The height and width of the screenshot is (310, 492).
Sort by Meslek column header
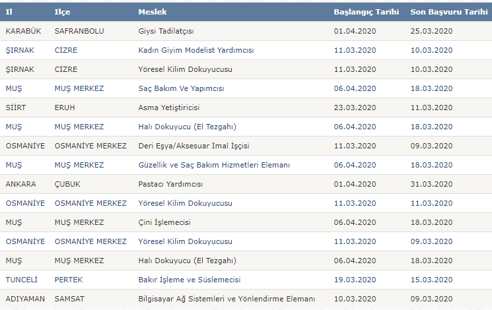point(153,12)
